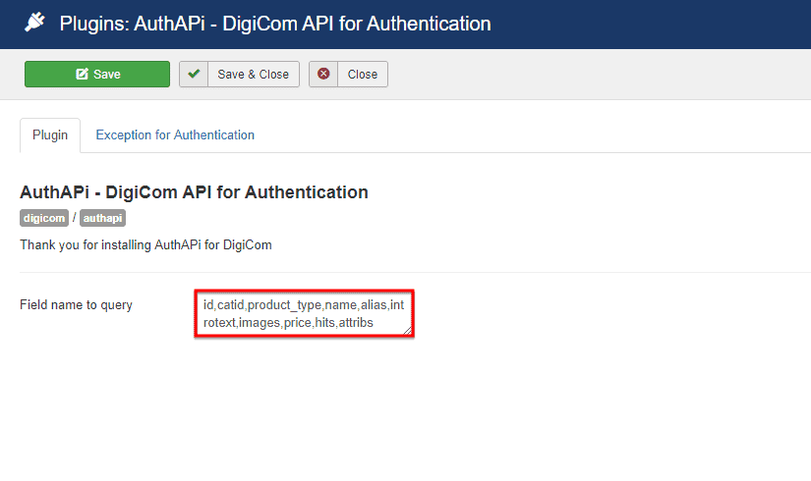Click the digicom badge label
Screen dimensions: 811x481
click(x=44, y=218)
